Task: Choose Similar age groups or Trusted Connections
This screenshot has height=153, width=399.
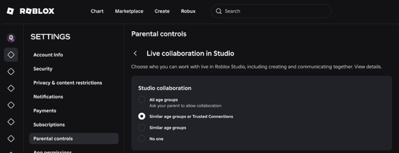Action: [142, 116]
